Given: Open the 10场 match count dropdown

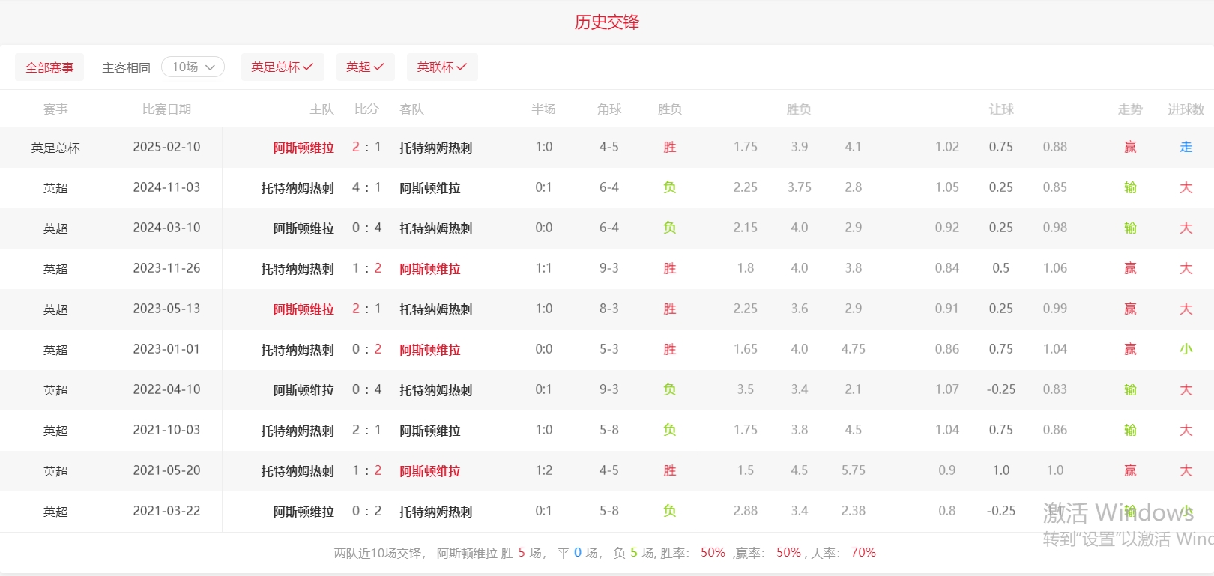Looking at the screenshot, I should [x=193, y=67].
